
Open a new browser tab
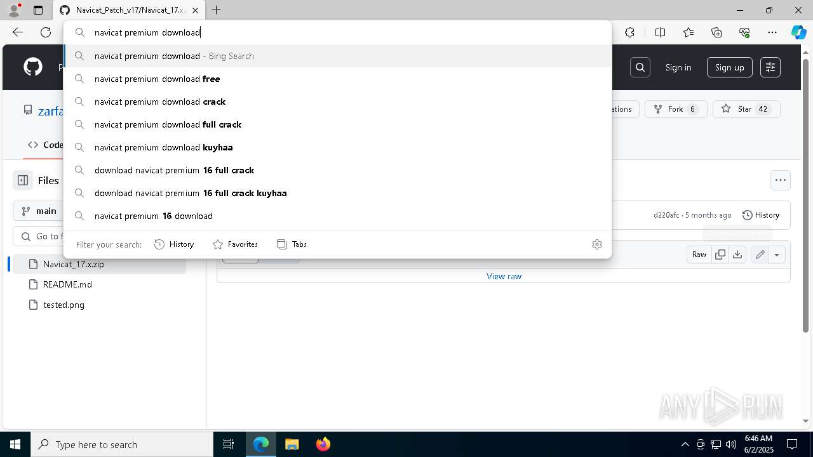click(x=217, y=10)
